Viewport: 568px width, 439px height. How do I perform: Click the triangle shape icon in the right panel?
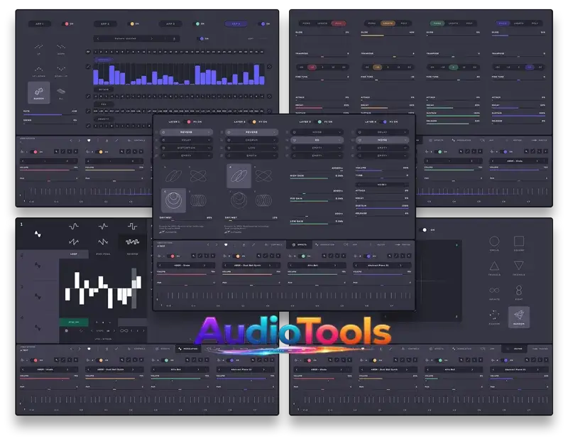point(494,266)
